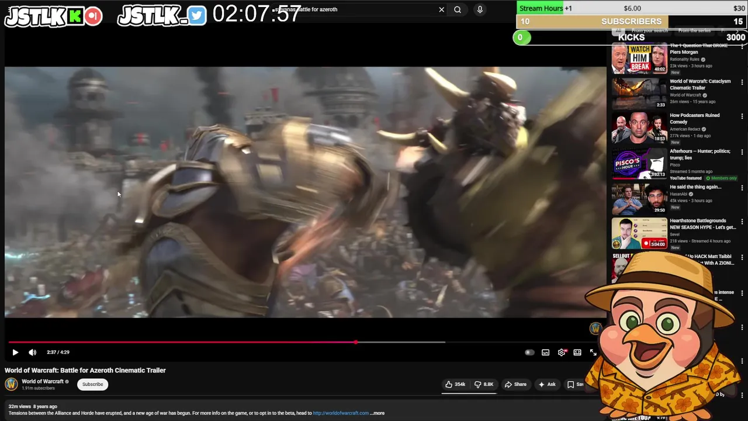Clear the search box with the X icon

point(442,9)
